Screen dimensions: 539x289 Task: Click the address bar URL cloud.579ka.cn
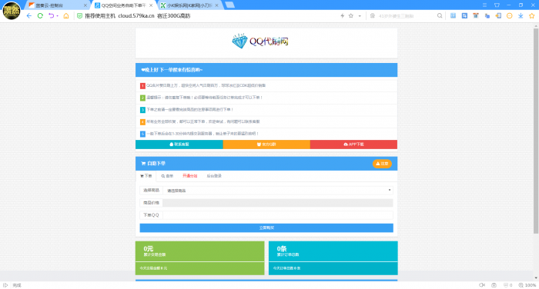(136, 16)
